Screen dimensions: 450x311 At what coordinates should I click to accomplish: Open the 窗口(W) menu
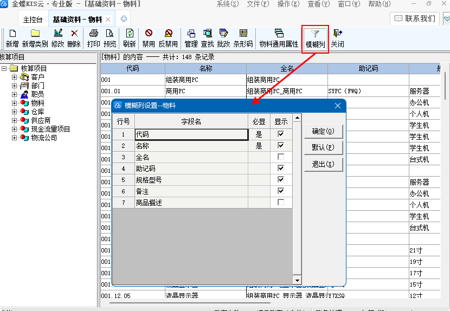click(349, 4)
